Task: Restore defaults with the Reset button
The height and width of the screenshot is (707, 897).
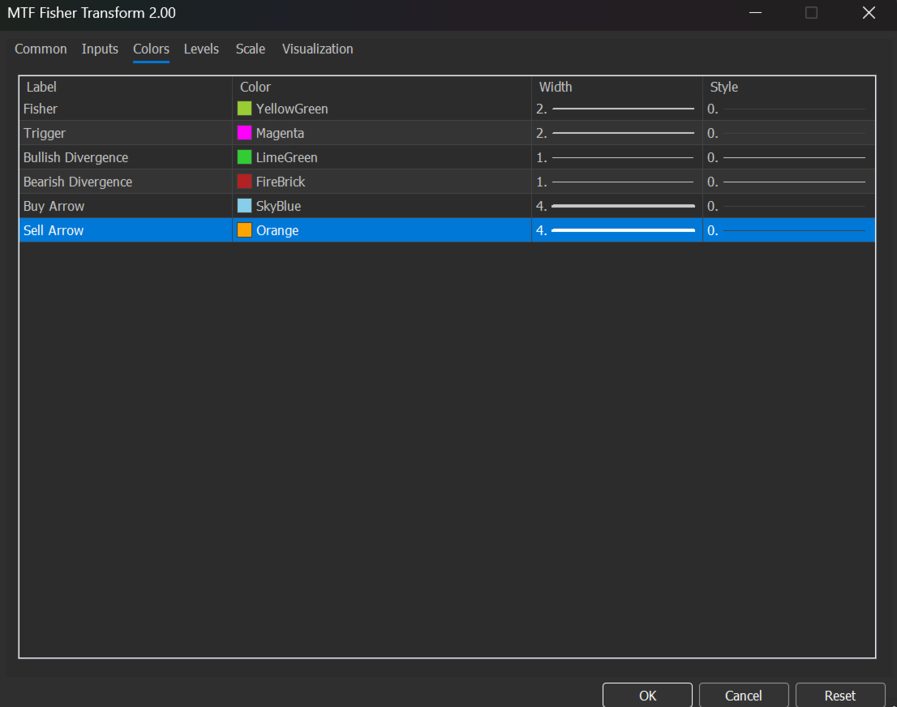Action: click(840, 696)
